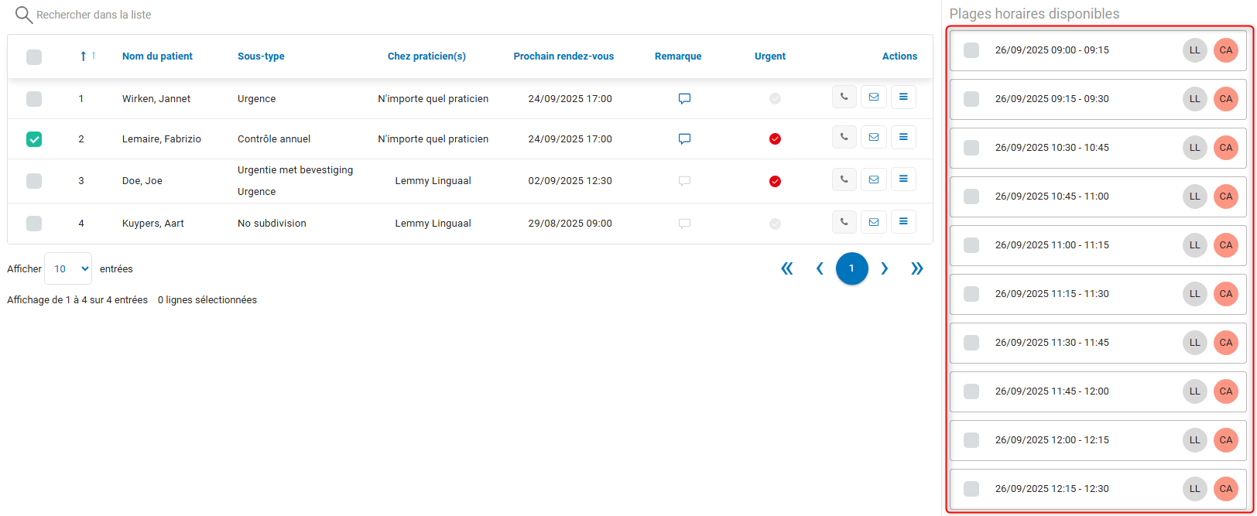Open the entries-per-page dropdown showing 10
1257x516 pixels.
tap(68, 268)
